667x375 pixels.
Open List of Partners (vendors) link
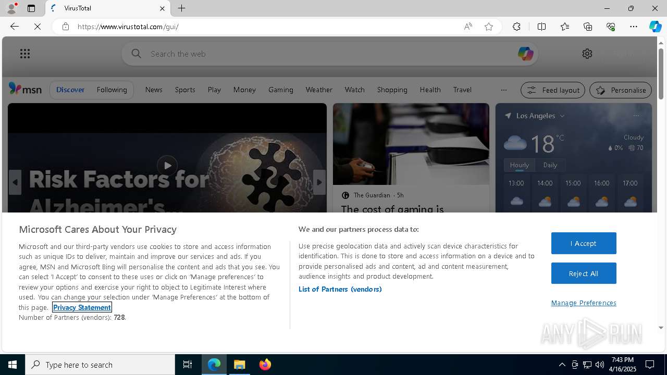(340, 289)
